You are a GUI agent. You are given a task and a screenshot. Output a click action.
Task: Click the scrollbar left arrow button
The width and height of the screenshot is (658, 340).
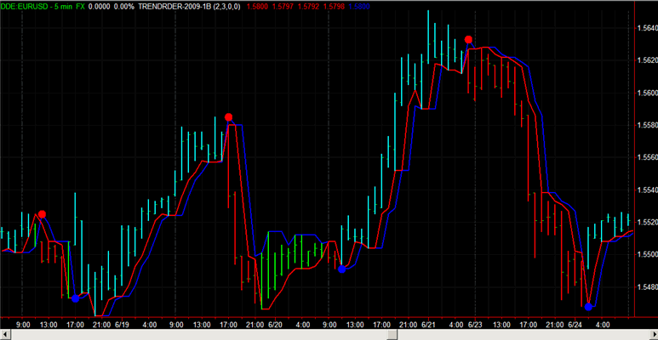pyautogui.click(x=5, y=335)
